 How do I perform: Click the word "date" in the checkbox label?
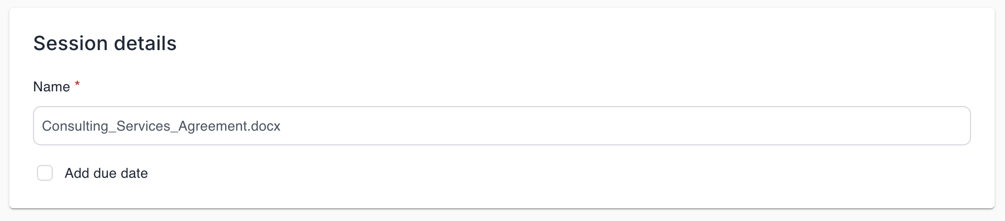pos(135,173)
